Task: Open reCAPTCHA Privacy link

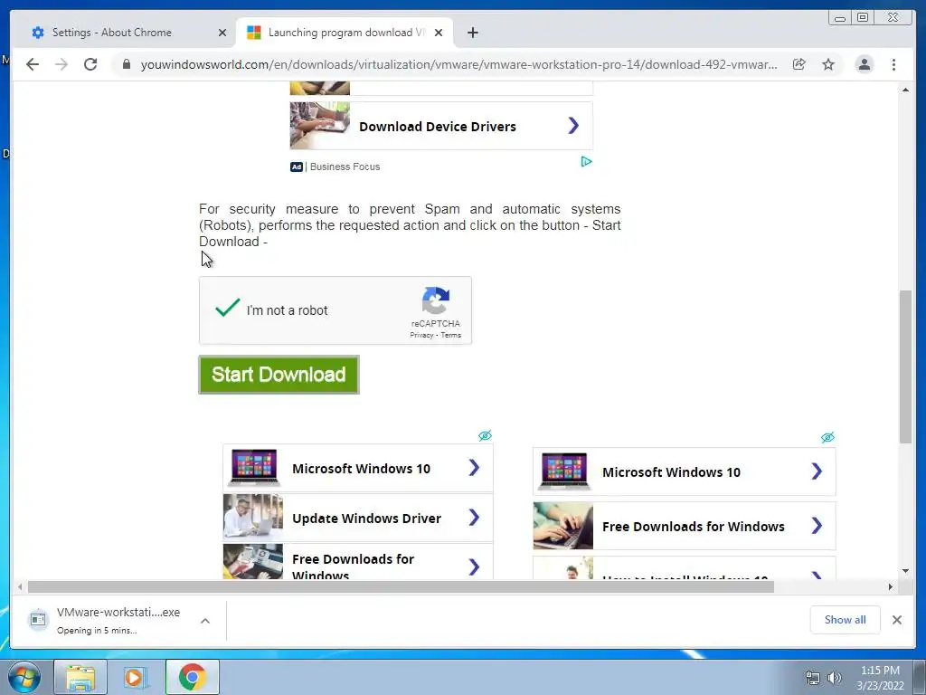Action: pos(421,335)
